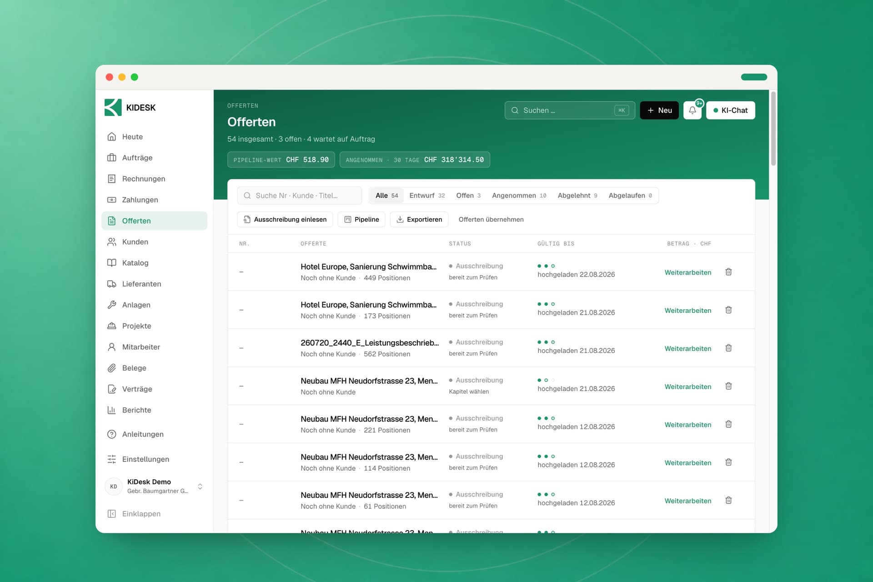This screenshot has width=873, height=582.
Task: Select the Angenommen filter tab
Action: pos(519,196)
